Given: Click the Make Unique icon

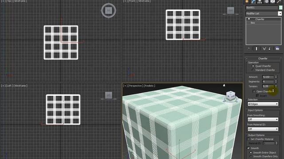Looking at the screenshot, I should 264,49.
